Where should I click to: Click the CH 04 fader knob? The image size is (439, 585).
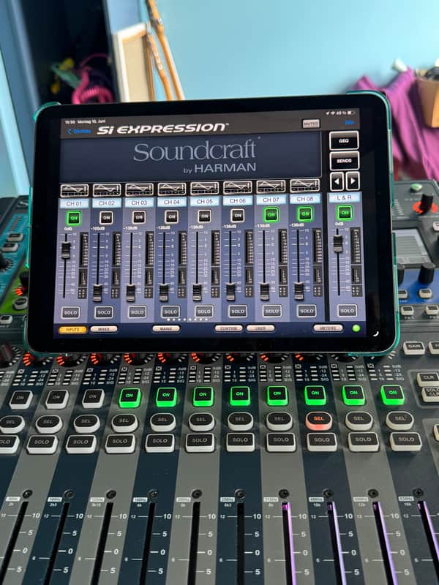[x=163, y=293]
